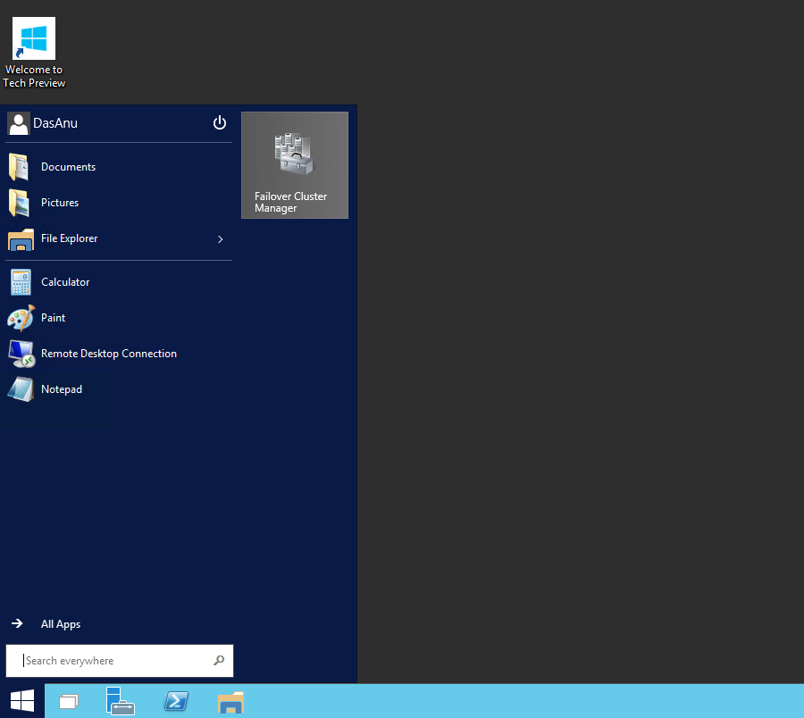Open the Failover Cluster Manager tile
Image resolution: width=804 pixels, height=718 pixels.
[x=295, y=165]
